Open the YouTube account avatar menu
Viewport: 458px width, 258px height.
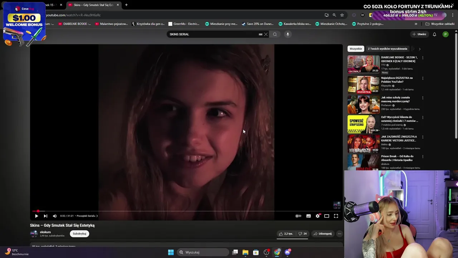445,34
